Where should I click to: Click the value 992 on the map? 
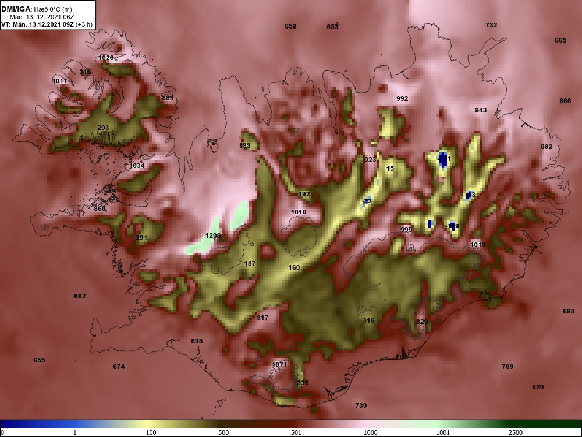(402, 99)
